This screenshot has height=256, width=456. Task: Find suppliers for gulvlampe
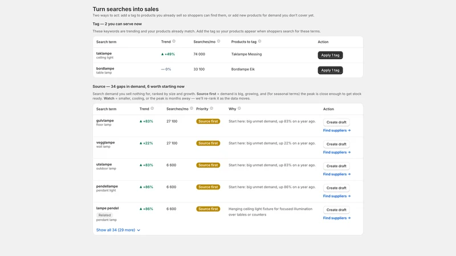[337, 130]
